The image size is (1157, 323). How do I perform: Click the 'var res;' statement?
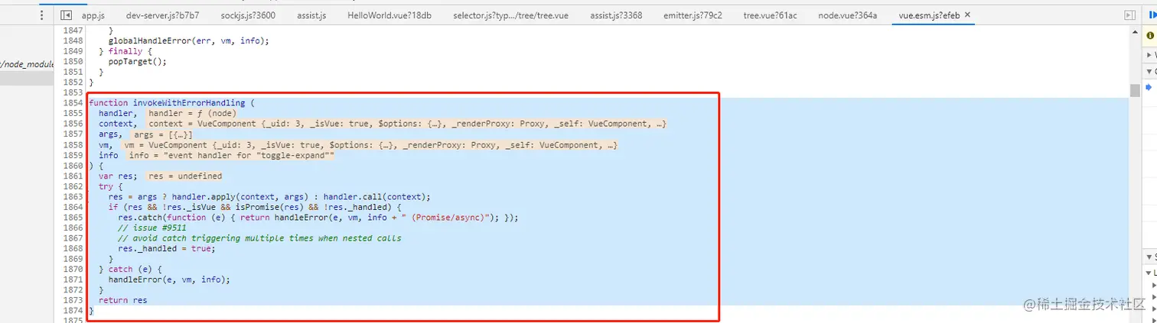click(118, 176)
